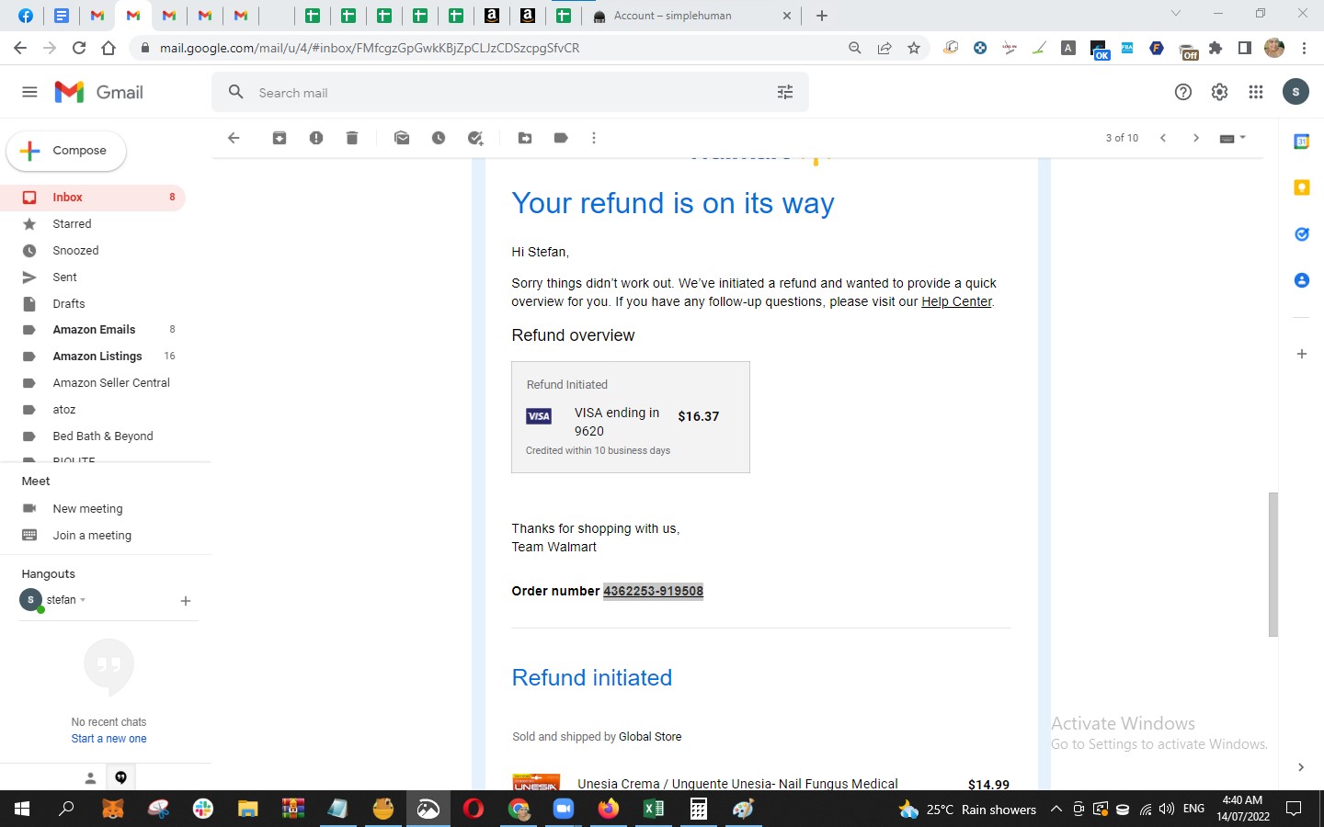Get add-ons with the side panel plus

[x=1302, y=354]
